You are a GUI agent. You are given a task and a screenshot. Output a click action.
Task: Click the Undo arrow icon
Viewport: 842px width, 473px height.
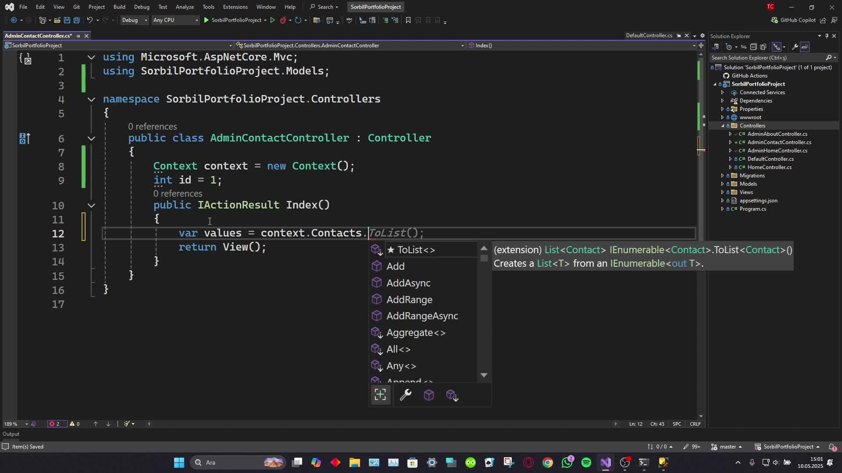click(89, 20)
